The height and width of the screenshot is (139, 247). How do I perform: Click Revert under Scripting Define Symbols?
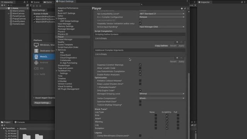173,46
